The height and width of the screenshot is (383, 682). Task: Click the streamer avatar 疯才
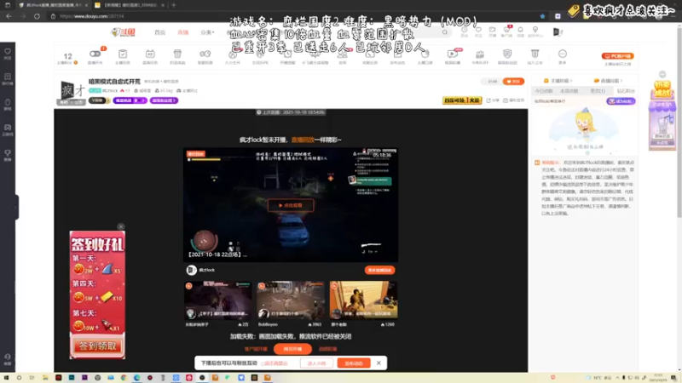click(x=72, y=90)
